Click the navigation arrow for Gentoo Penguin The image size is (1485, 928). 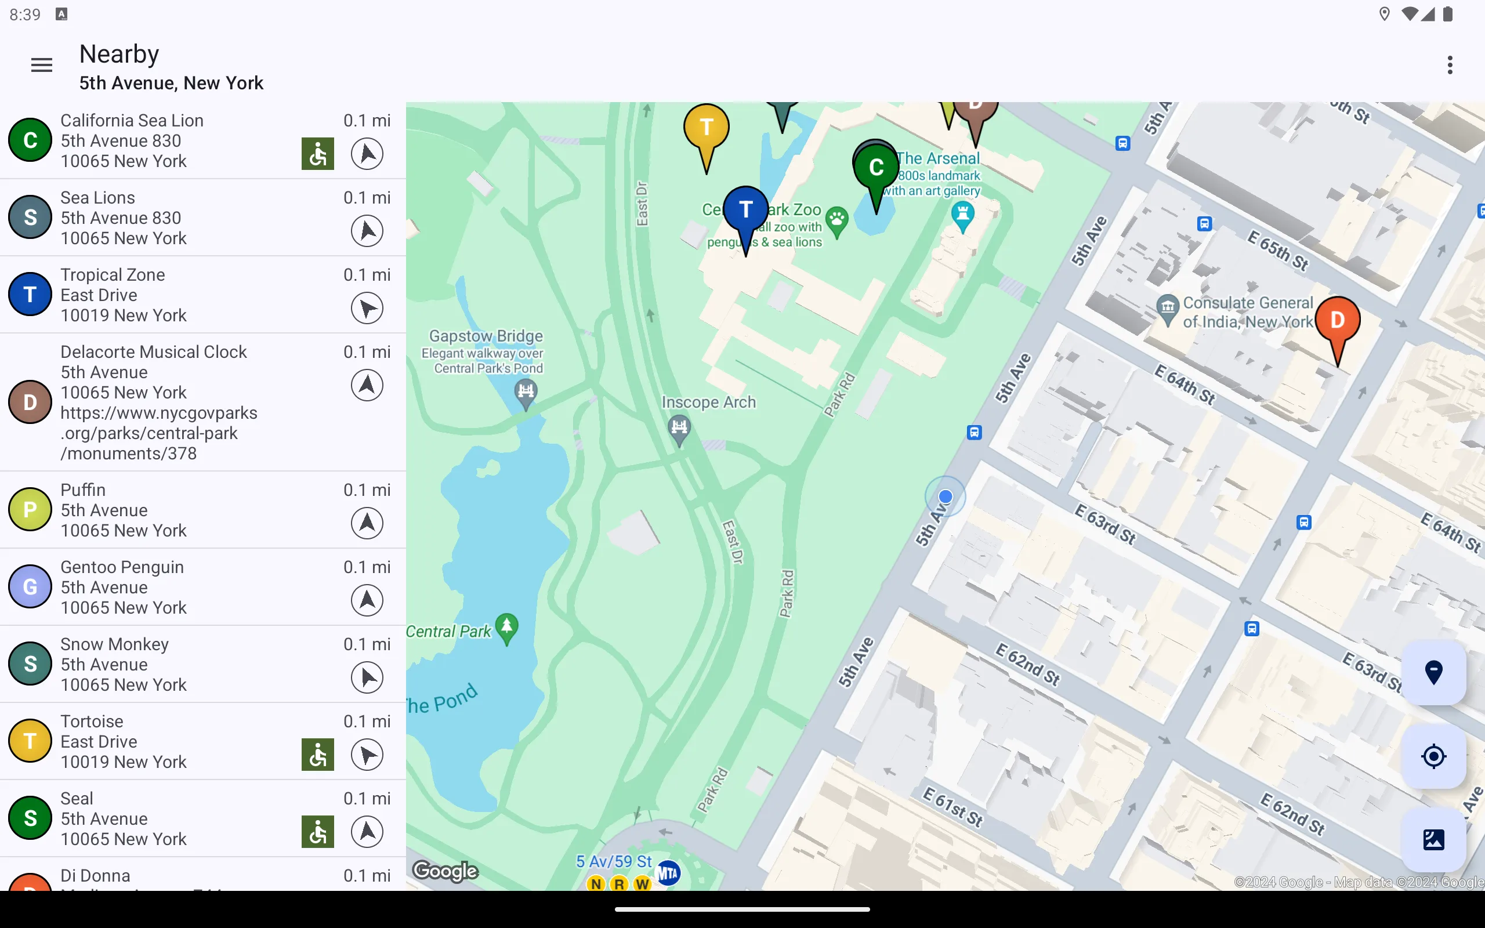(367, 600)
